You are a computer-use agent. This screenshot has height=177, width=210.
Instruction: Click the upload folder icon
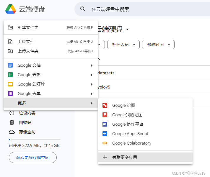click(x=10, y=51)
